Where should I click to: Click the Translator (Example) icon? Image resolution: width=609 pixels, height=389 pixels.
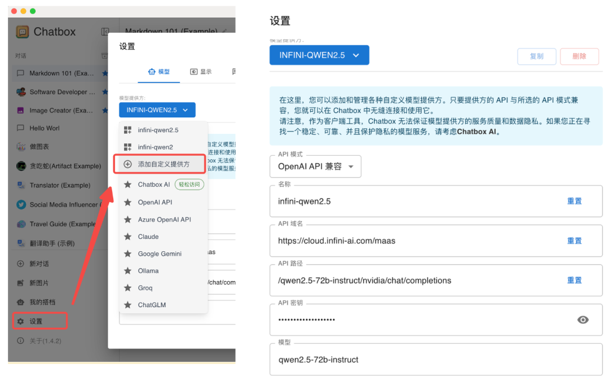point(21,185)
